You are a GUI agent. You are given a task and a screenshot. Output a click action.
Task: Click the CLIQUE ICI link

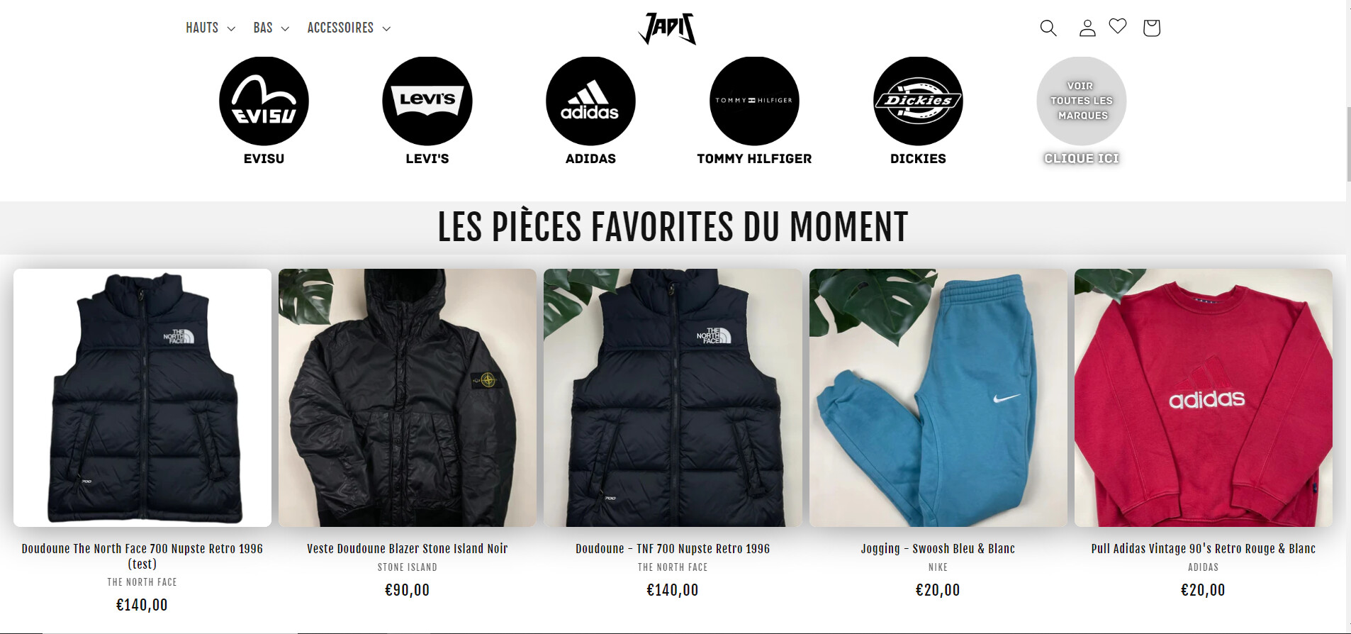pos(1082,158)
